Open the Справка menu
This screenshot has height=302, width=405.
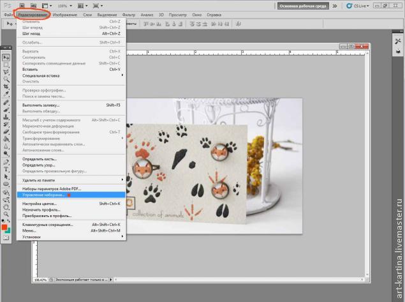coord(214,15)
